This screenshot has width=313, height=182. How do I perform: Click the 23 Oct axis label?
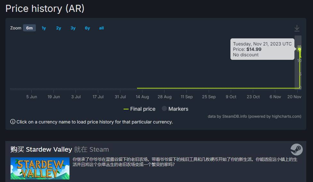point(253,97)
